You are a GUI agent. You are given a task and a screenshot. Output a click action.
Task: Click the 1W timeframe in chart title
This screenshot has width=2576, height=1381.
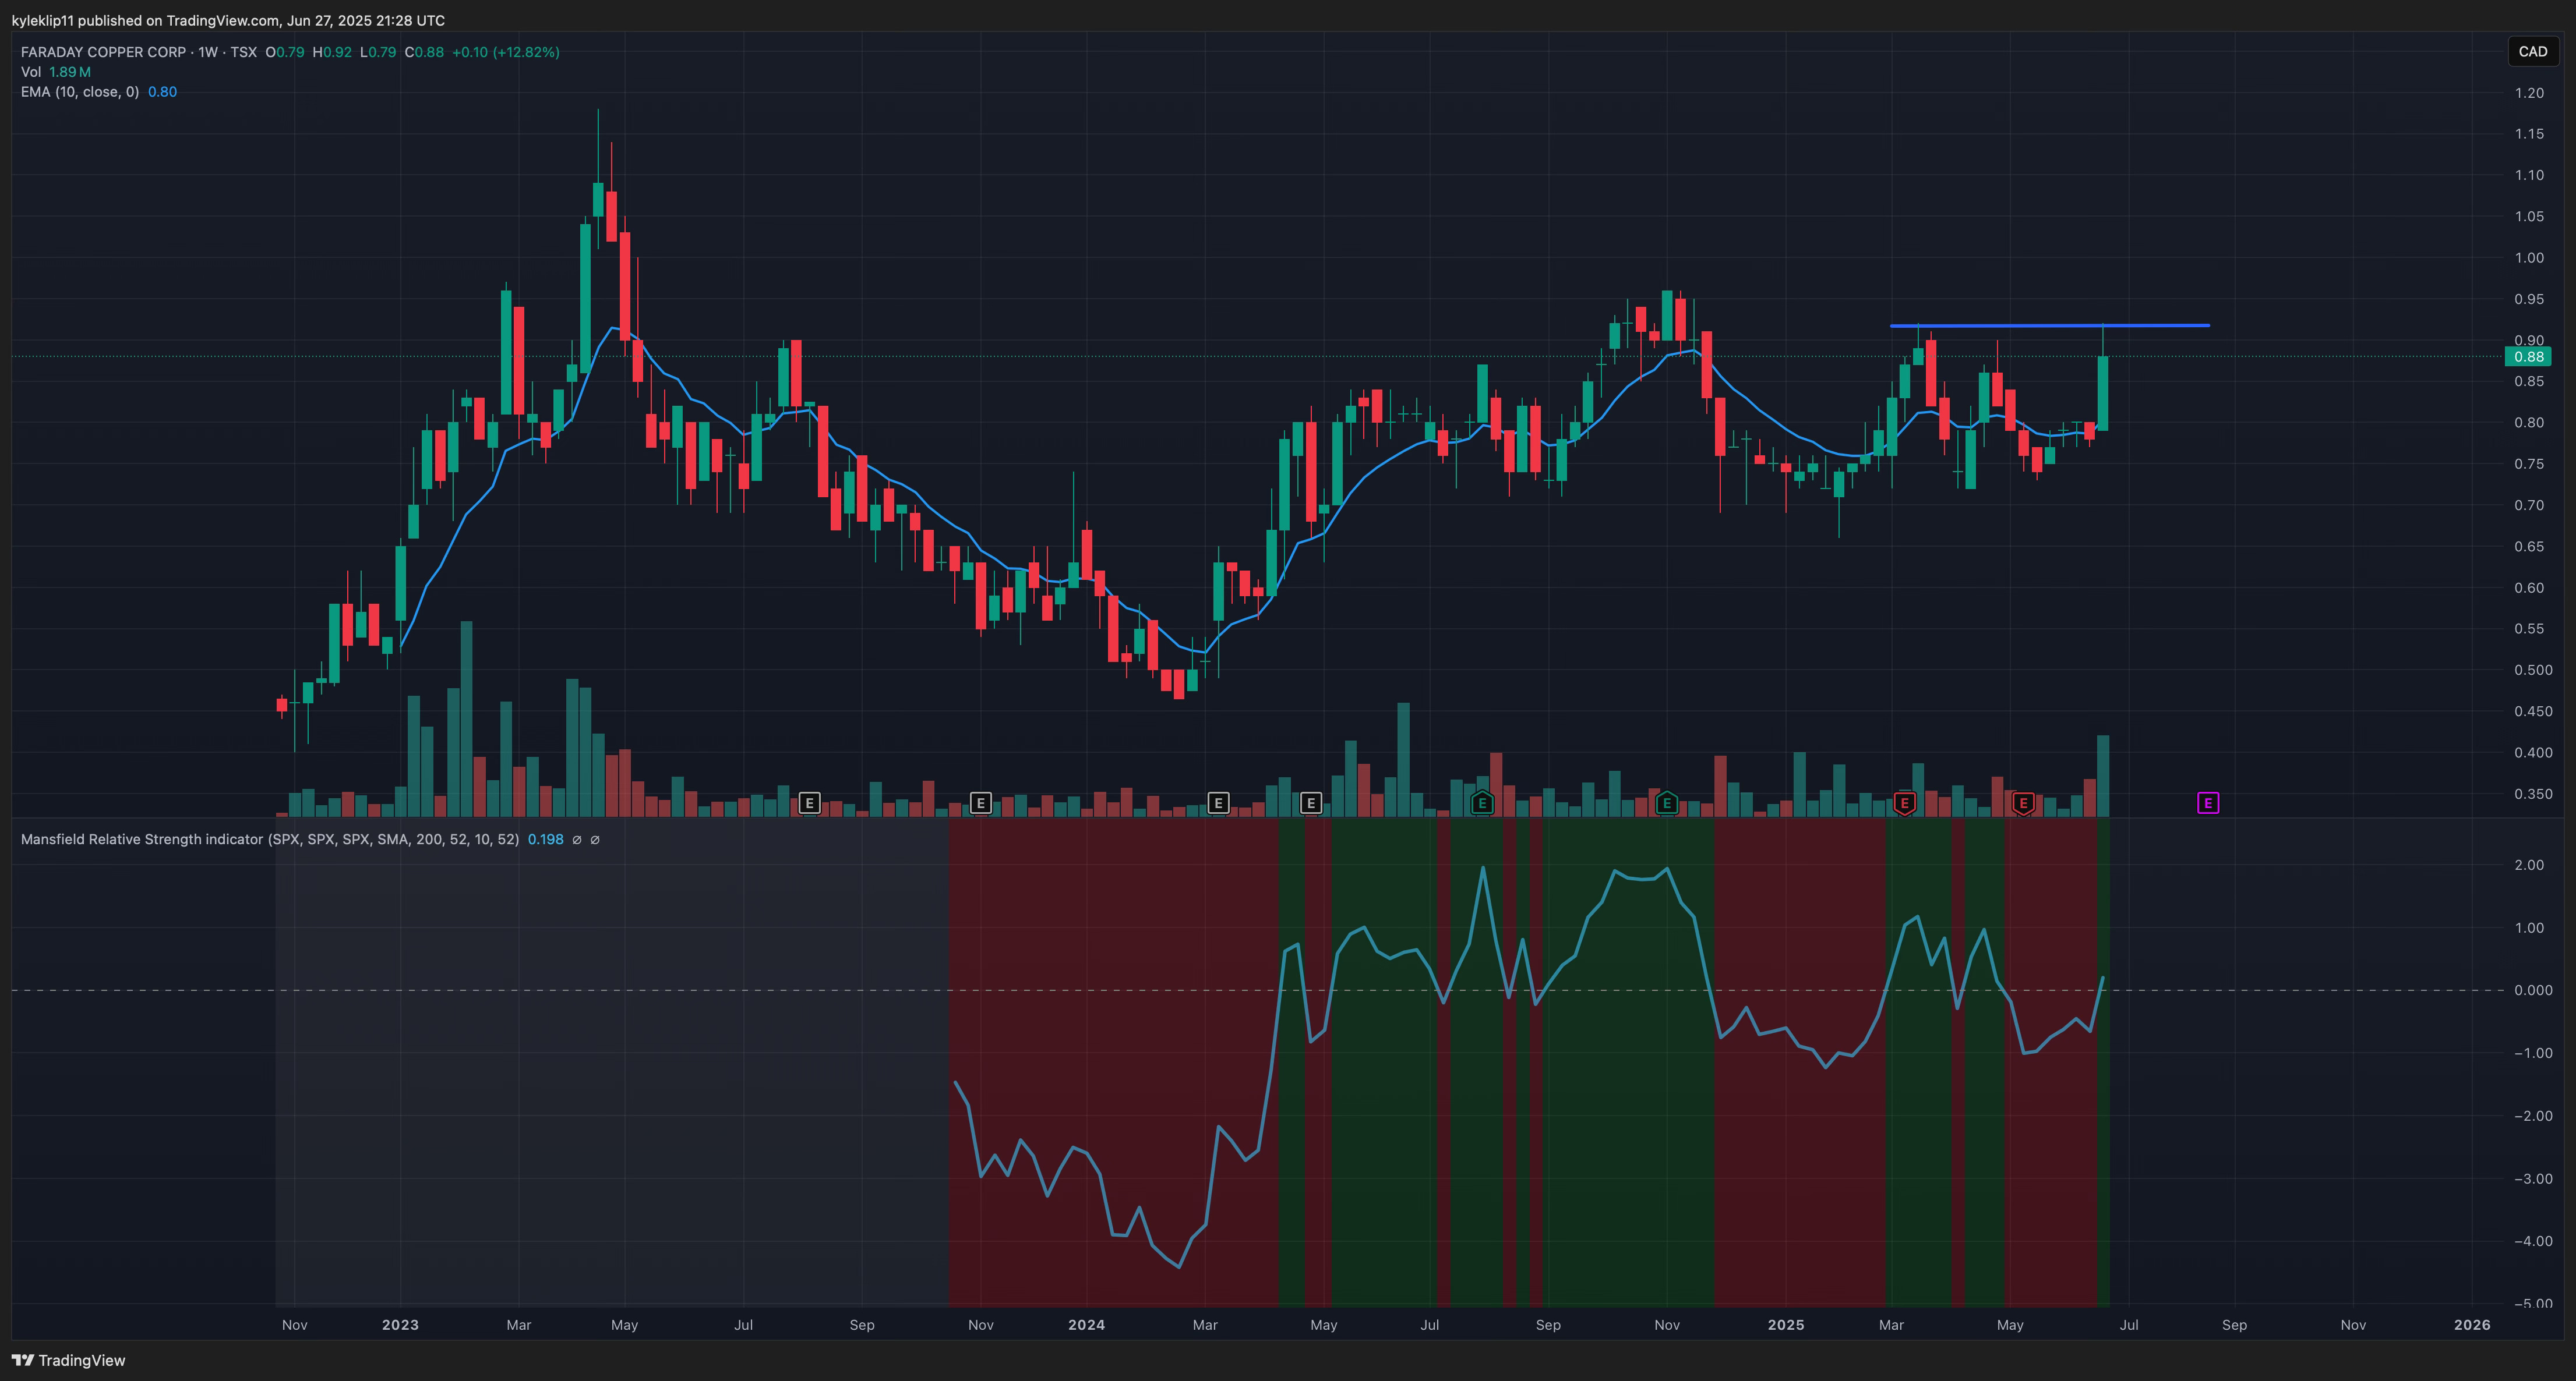(x=208, y=52)
